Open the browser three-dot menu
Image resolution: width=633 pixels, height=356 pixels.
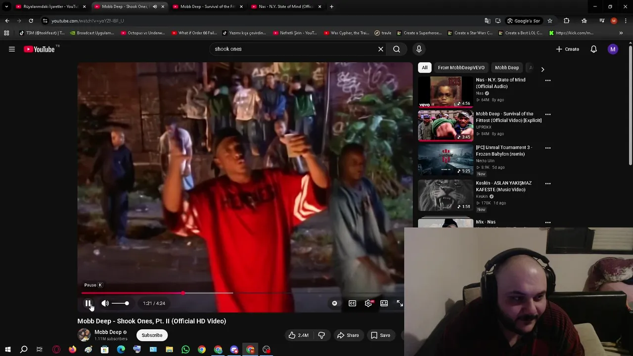click(626, 21)
